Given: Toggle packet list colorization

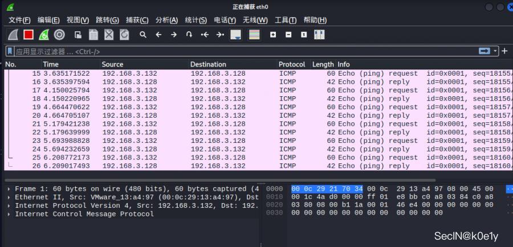Looking at the screenshot, I should 254,35.
